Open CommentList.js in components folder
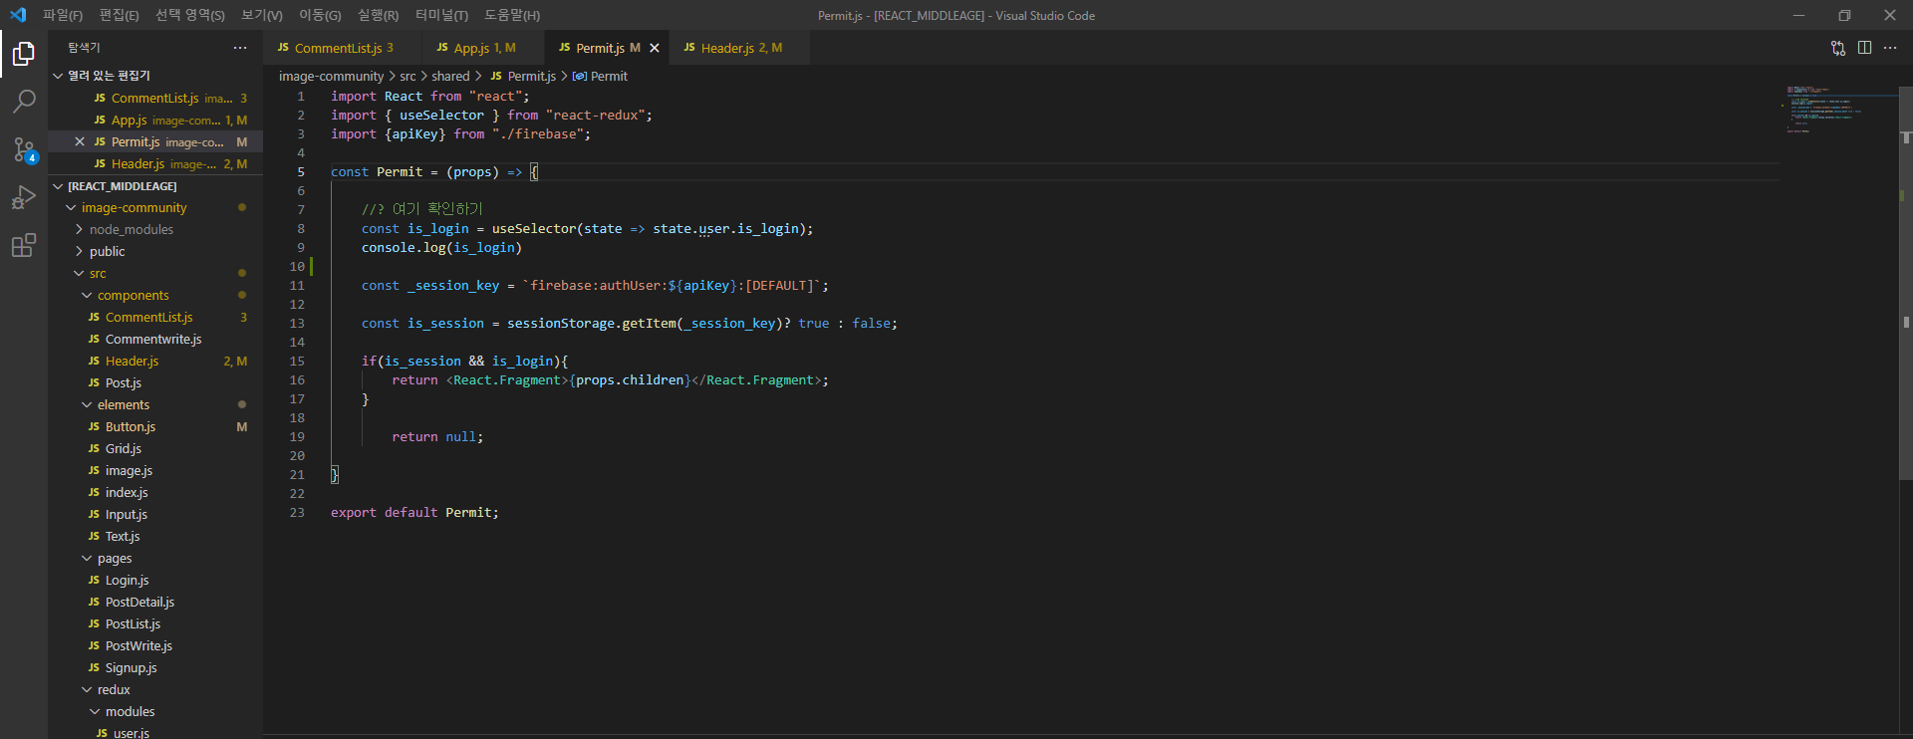 click(155, 317)
